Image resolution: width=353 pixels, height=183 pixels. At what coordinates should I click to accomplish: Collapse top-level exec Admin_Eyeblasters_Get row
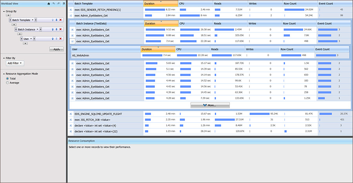[71, 16]
